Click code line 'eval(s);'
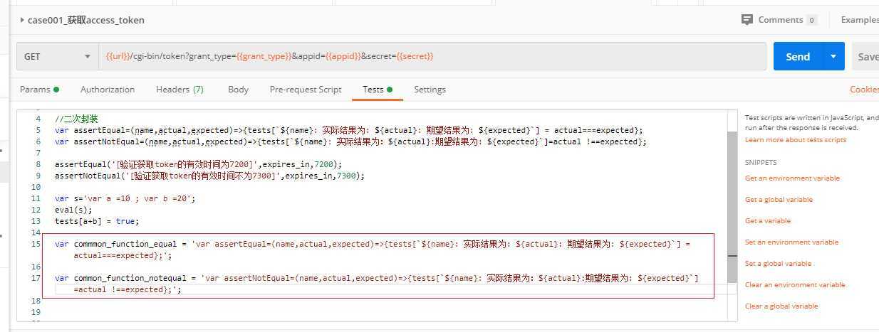 73,210
